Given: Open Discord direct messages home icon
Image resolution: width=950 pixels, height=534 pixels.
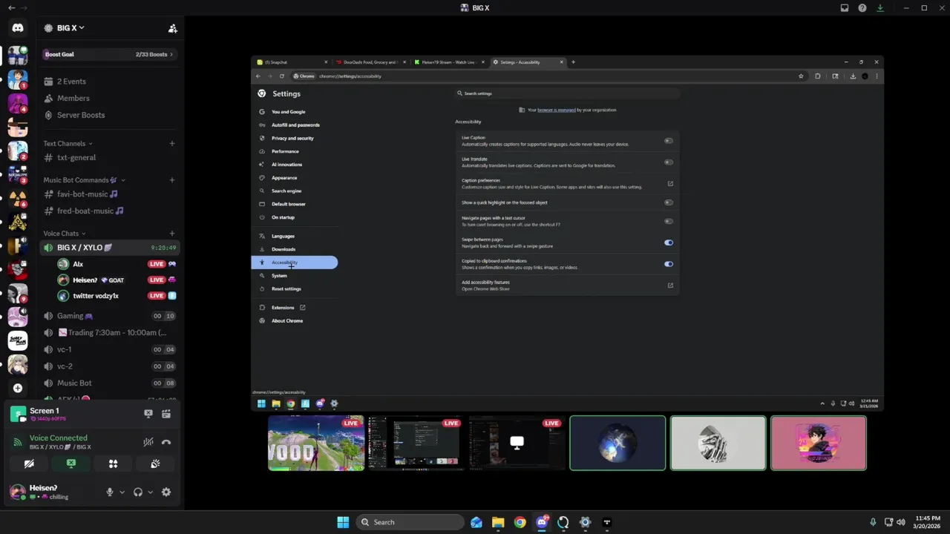Looking at the screenshot, I should click(x=18, y=28).
